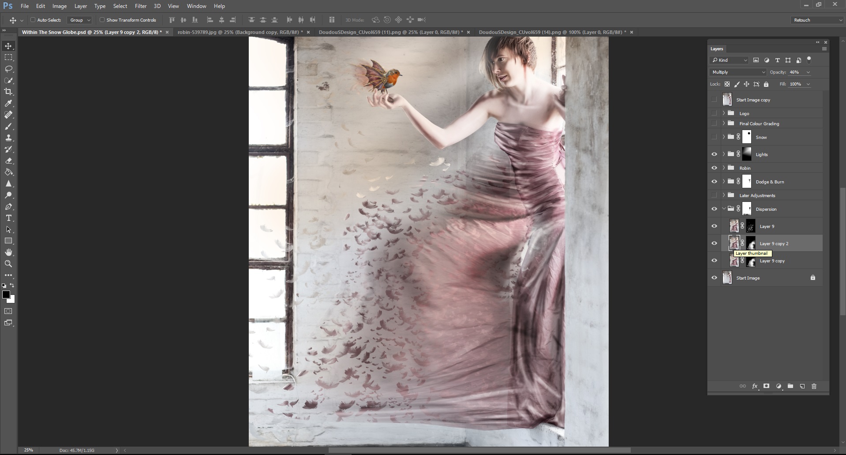Collapse the Dispersion group
The width and height of the screenshot is (846, 455).
pos(723,209)
